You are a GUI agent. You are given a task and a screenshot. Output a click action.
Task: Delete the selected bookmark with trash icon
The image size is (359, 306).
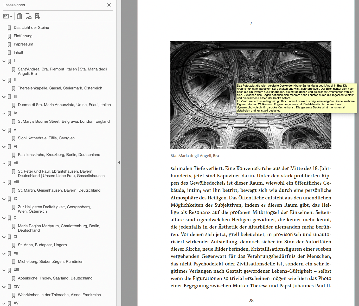[20, 16]
